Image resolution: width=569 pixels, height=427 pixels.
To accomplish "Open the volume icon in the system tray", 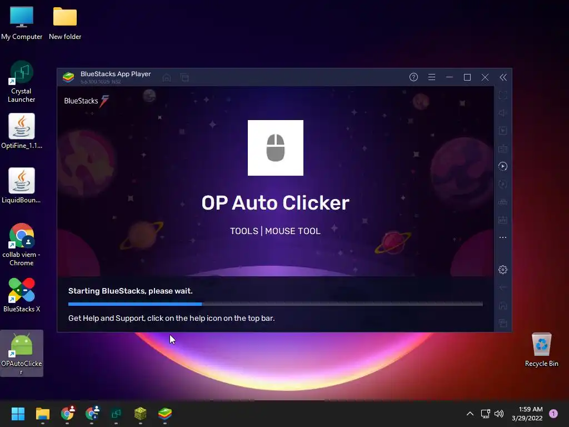I will (x=499, y=414).
